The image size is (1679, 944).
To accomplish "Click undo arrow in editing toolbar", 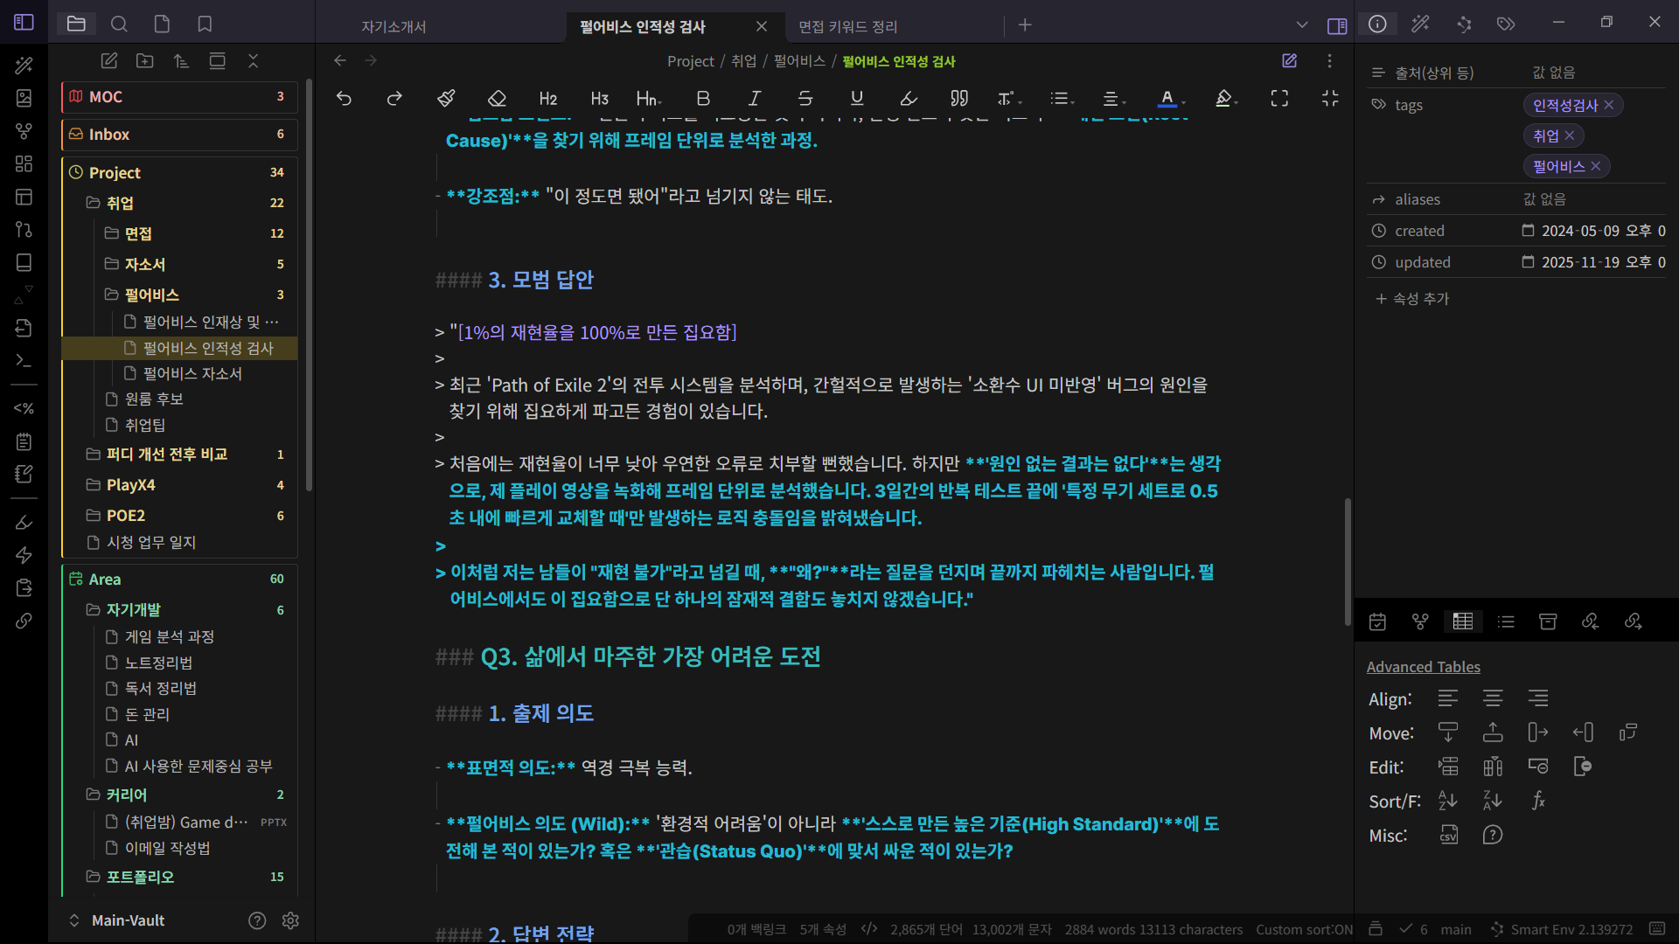I will 344,99.
